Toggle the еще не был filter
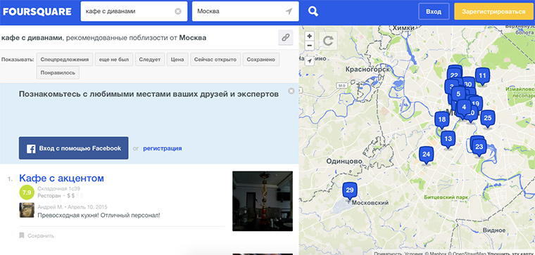This screenshot has width=535, height=255. (114, 60)
